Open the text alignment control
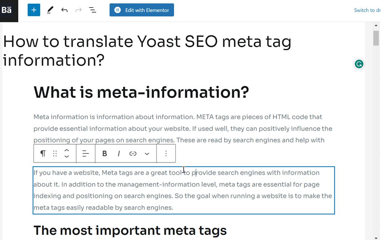Screen dimensions: 381x240 [x=85, y=154]
